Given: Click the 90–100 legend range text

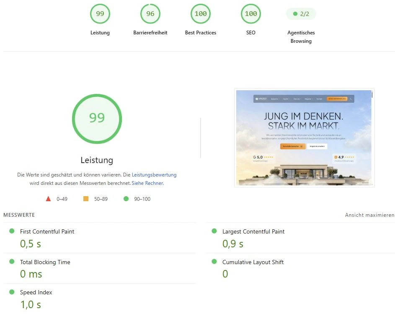Looking at the screenshot, I should pos(142,199).
